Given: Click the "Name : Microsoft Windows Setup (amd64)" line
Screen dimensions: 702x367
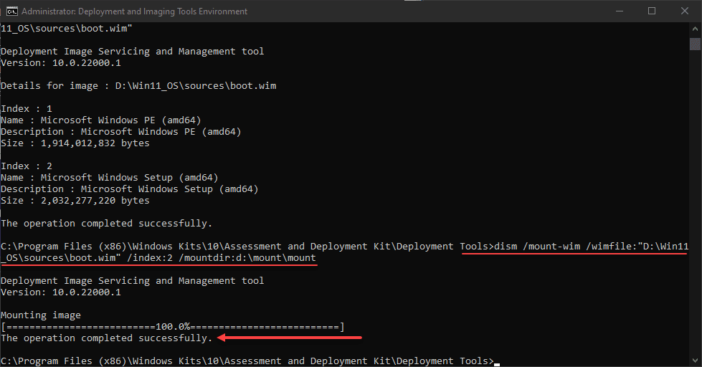Looking at the screenshot, I should (x=109, y=178).
